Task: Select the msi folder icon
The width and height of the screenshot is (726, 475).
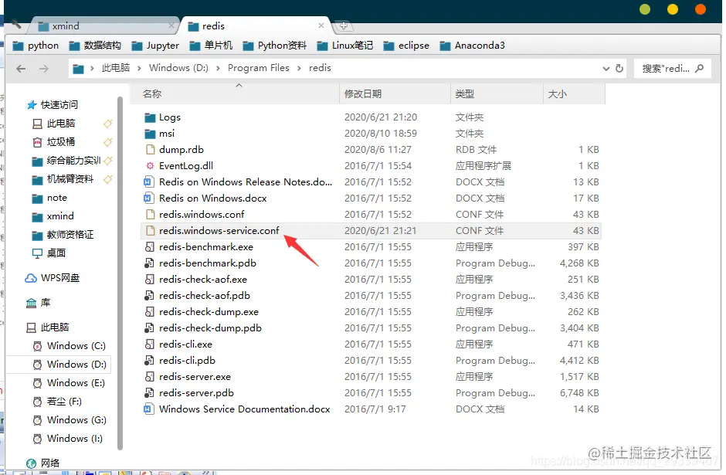Action: tap(150, 134)
